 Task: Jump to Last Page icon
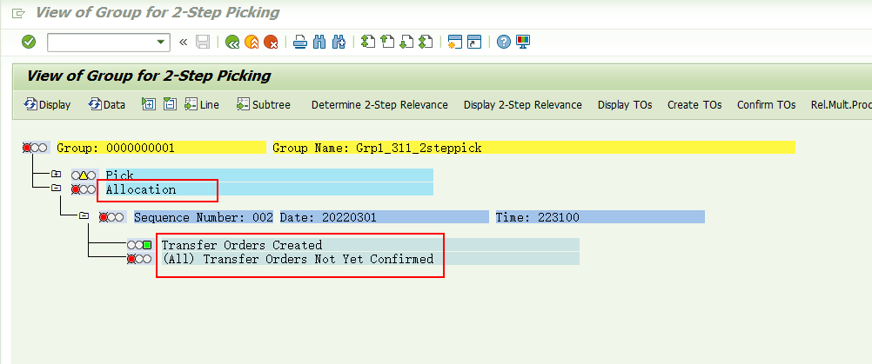426,42
